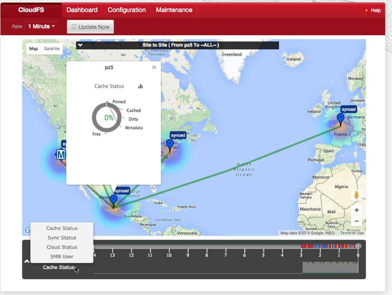Click the Update Now button
392x295 pixels.
pos(90,27)
